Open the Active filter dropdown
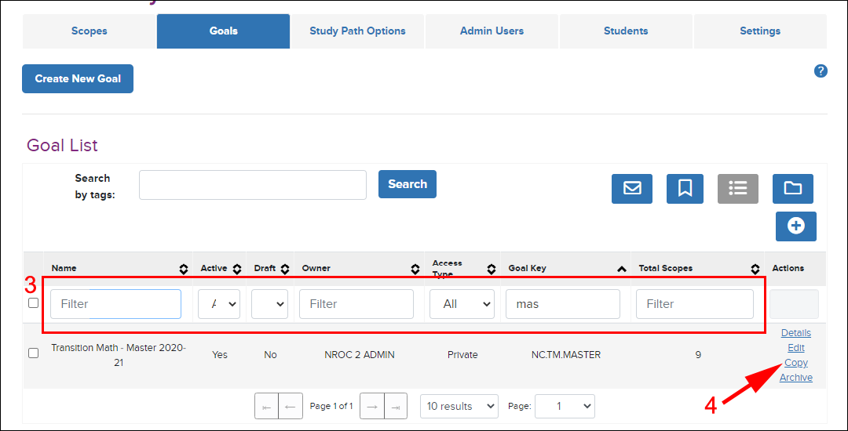This screenshot has width=848, height=431. [x=219, y=304]
